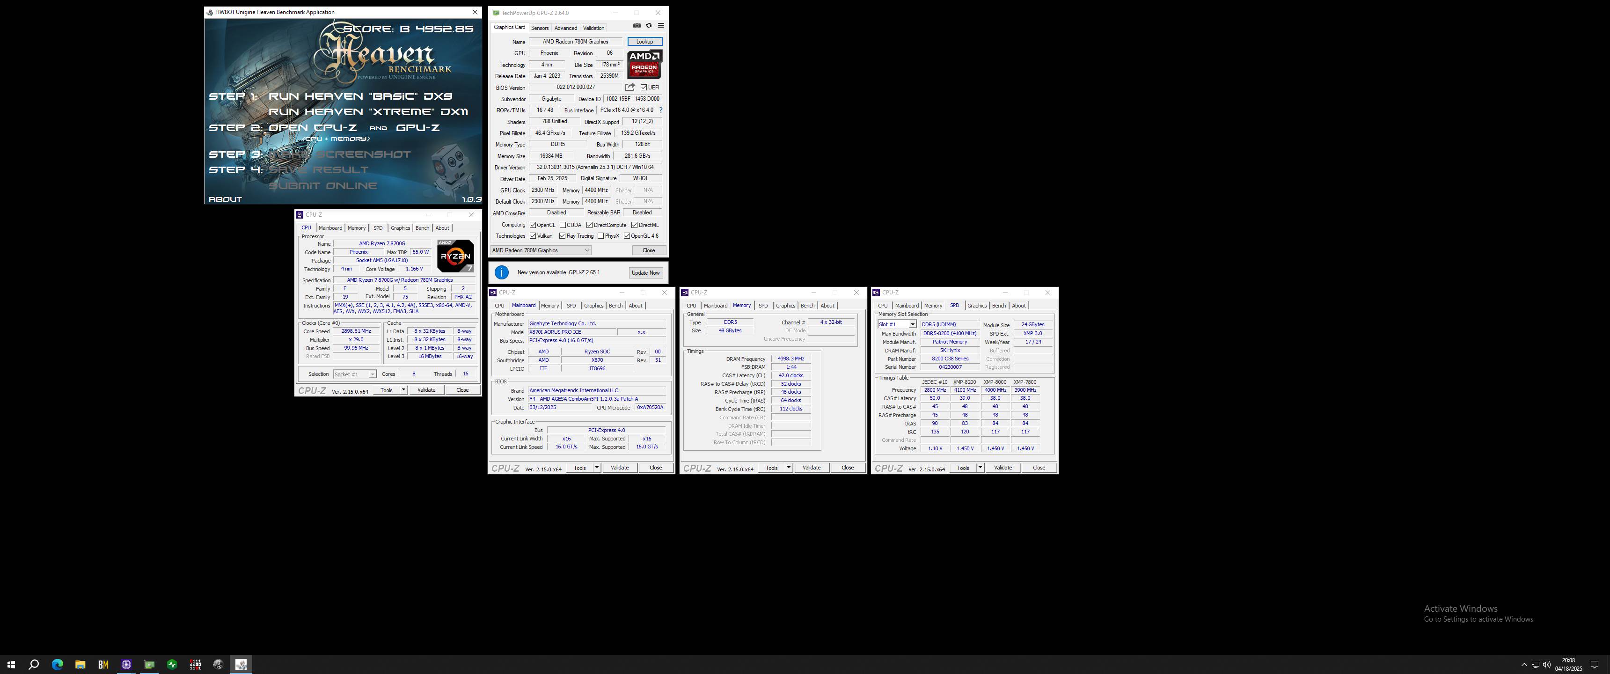Toggle the Ray Tracing checkbox
Viewport: 1610px width, 674px height.
[563, 236]
